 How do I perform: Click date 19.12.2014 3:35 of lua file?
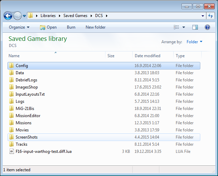coord(148,151)
